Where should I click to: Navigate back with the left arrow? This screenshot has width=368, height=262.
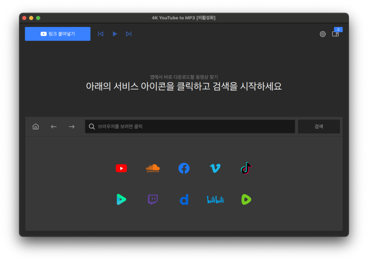tap(54, 127)
